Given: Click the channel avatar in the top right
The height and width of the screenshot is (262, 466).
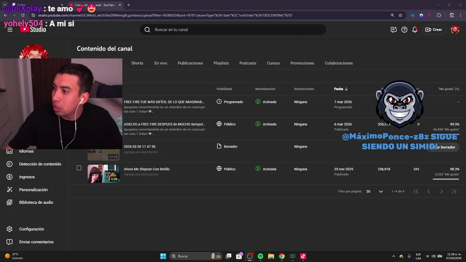Looking at the screenshot, I should pyautogui.click(x=455, y=29).
